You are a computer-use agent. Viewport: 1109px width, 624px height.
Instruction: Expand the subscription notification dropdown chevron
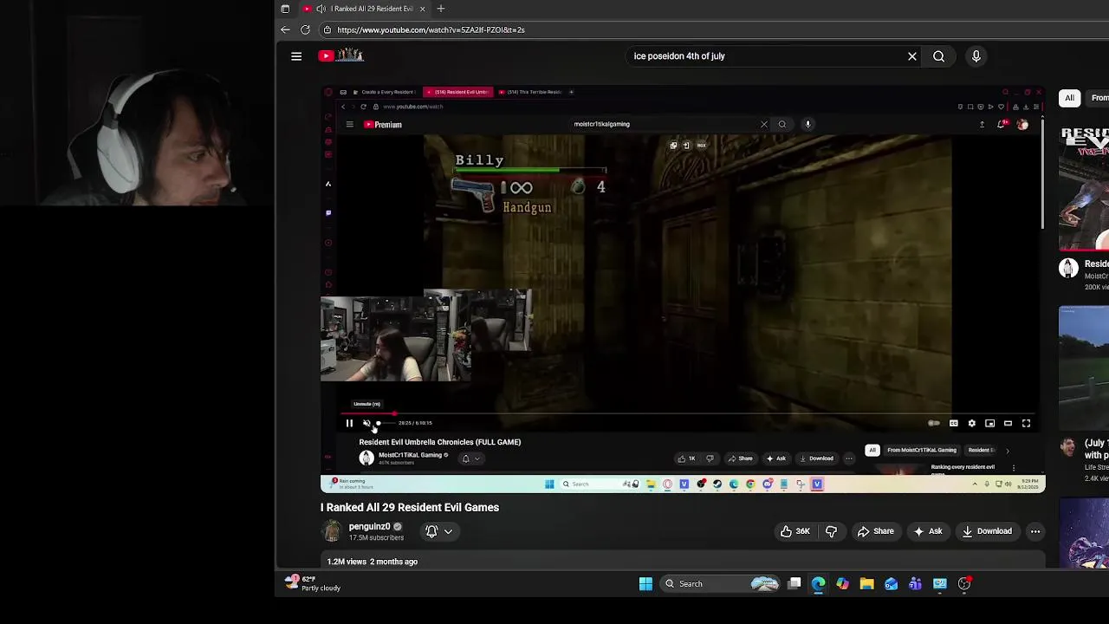pos(448,531)
